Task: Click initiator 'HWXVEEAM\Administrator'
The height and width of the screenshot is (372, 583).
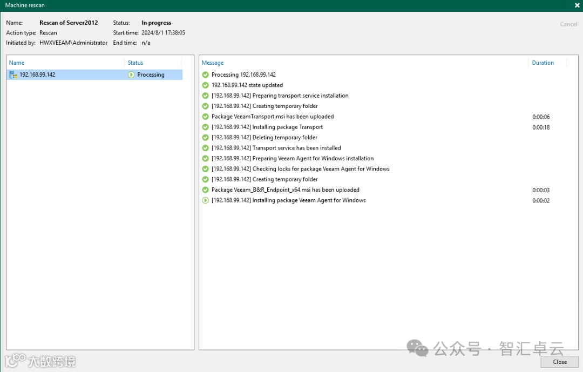Action: coord(73,43)
